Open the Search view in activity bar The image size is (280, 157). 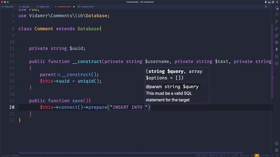[x=276, y=14]
